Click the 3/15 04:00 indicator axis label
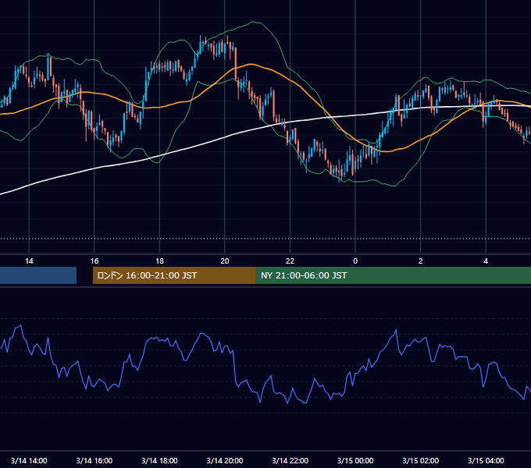 click(x=486, y=460)
